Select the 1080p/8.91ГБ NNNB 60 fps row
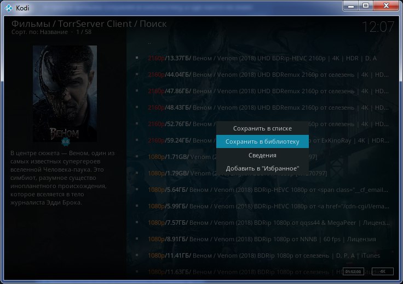The width and height of the screenshot is (403, 284). tap(262, 239)
